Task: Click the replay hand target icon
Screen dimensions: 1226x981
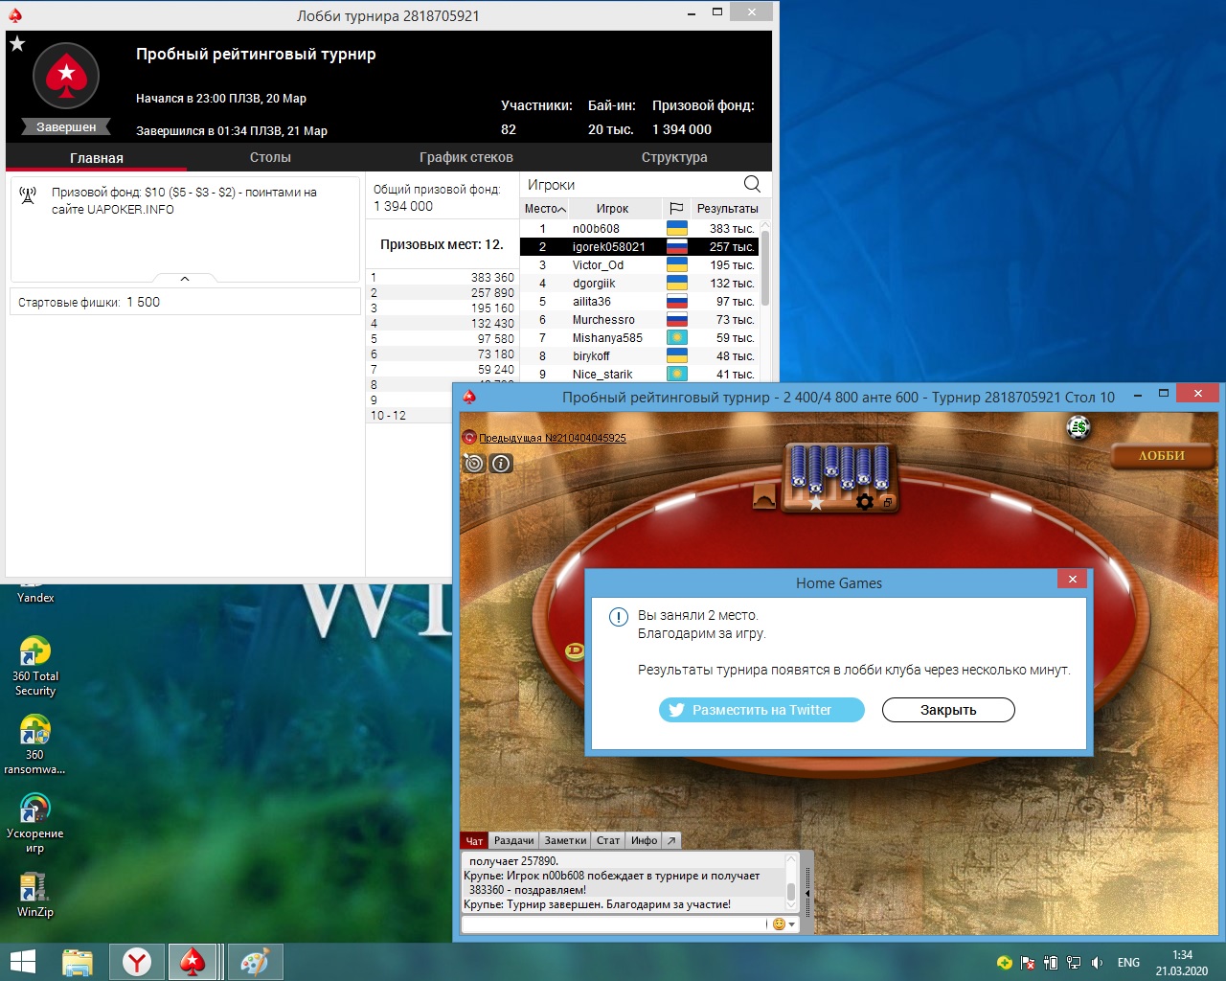Action: click(474, 464)
